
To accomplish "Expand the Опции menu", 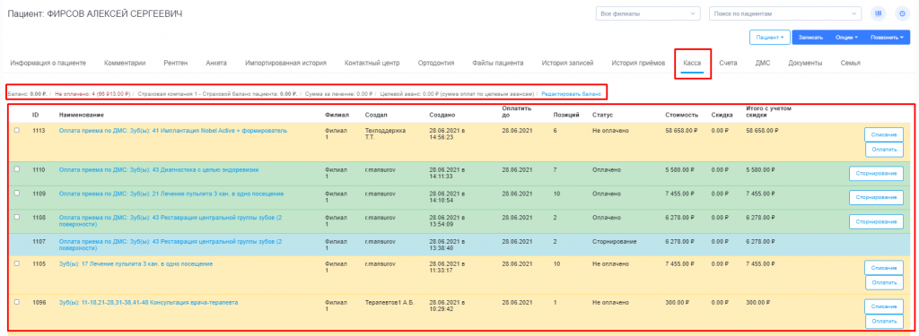I will (847, 38).
